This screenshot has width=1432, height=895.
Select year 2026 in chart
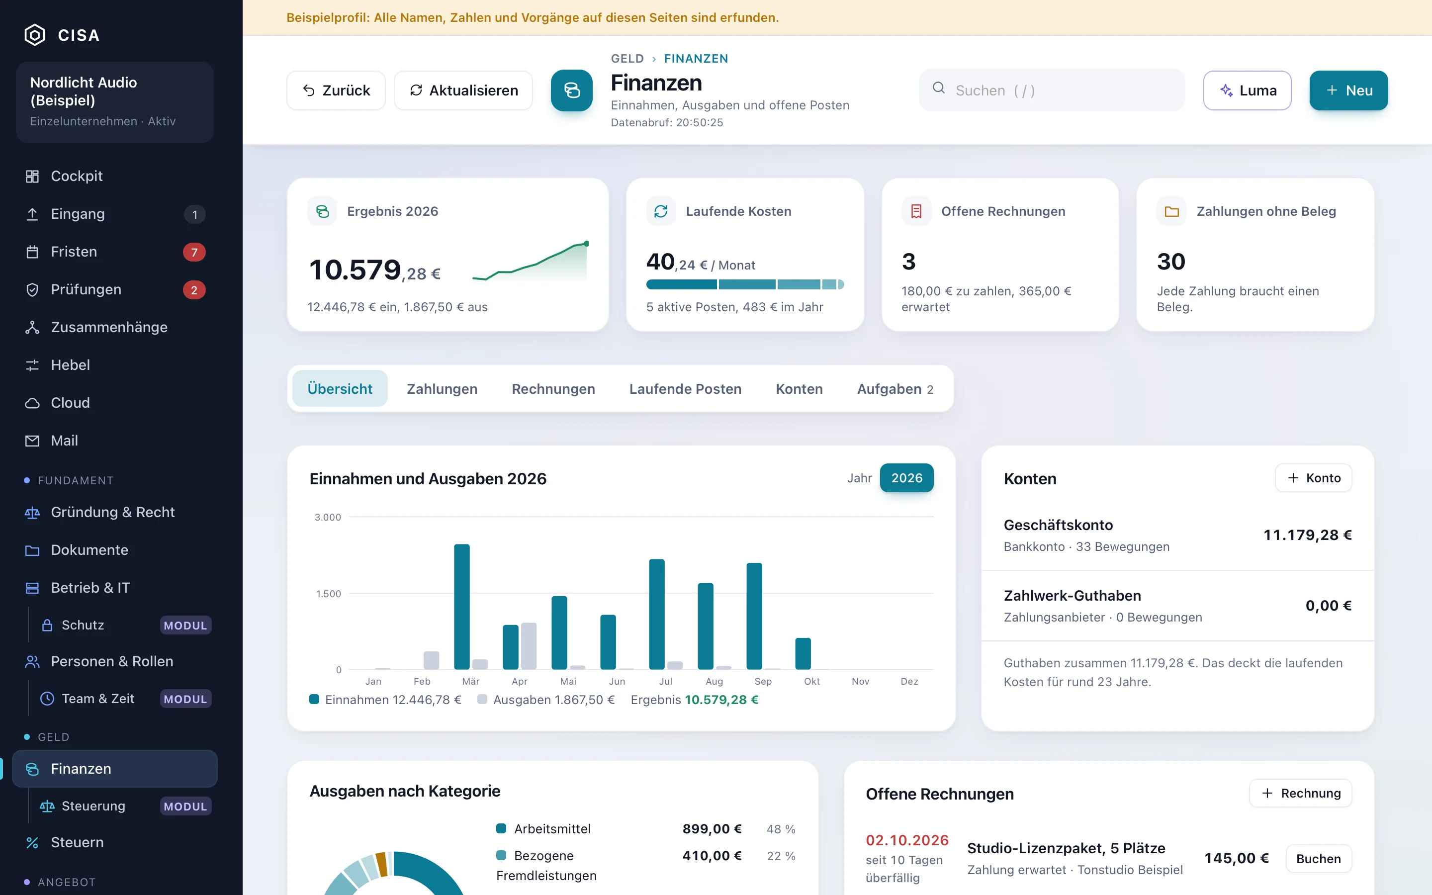[906, 478]
